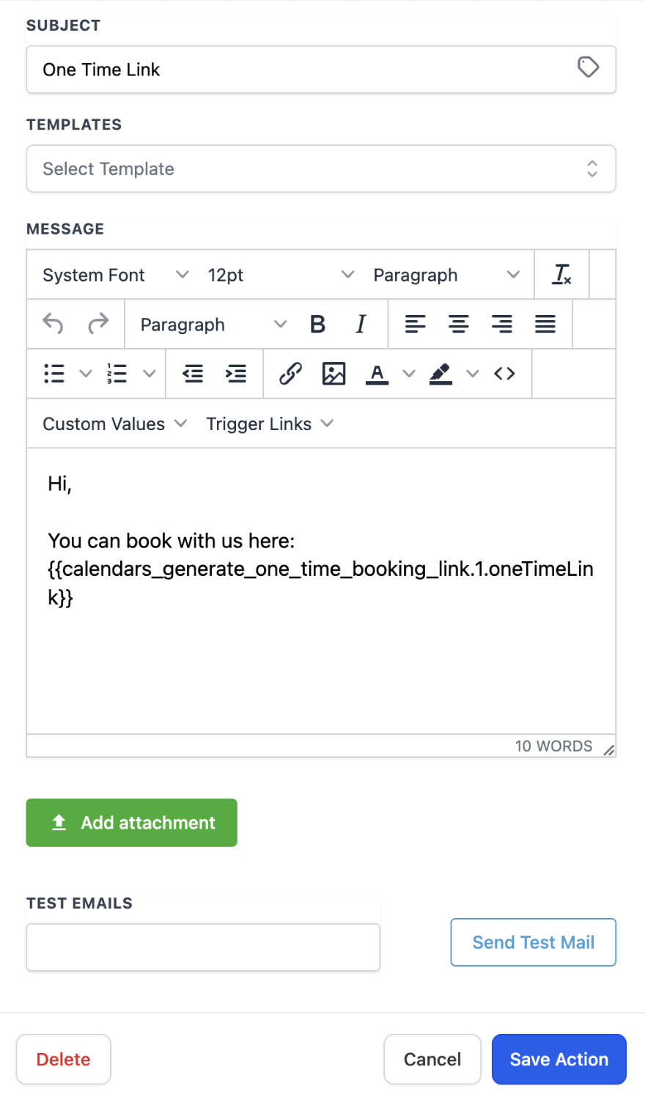Viewport: 645px width, 1102px height.
Task: Click the Add attachment button
Action: coord(131,822)
